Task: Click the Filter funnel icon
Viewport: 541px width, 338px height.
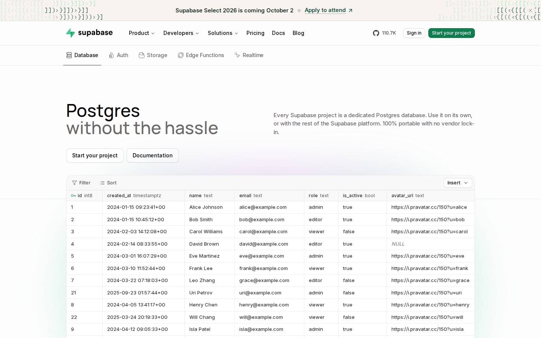Action: 74,183
